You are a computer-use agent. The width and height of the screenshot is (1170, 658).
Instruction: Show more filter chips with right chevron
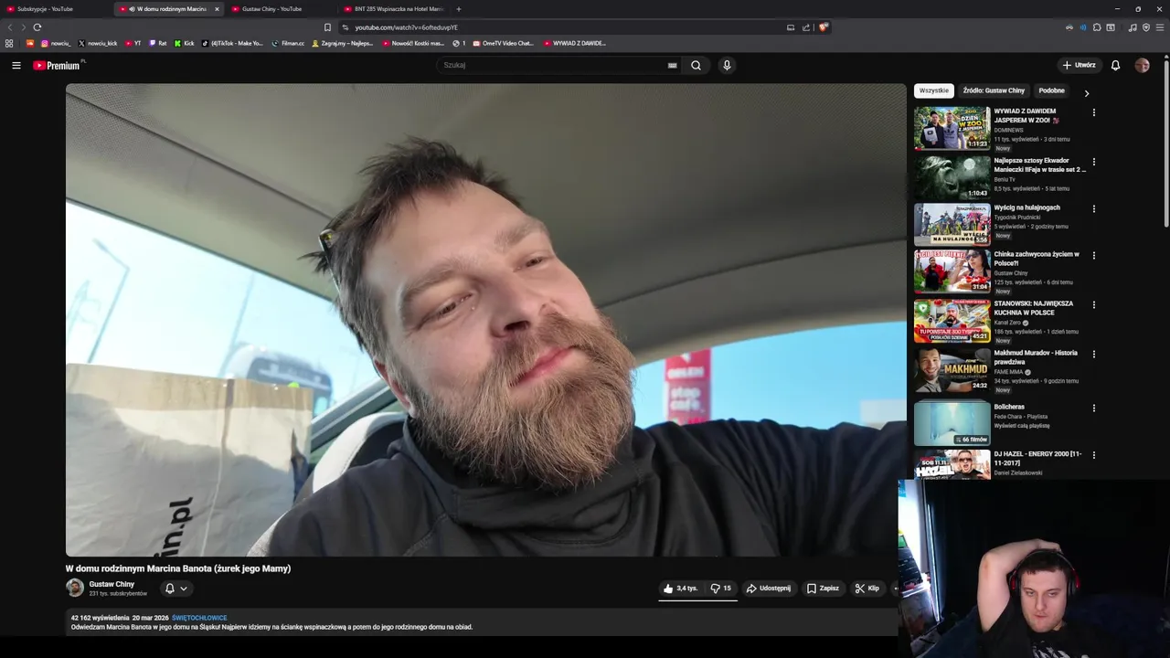pyautogui.click(x=1086, y=93)
